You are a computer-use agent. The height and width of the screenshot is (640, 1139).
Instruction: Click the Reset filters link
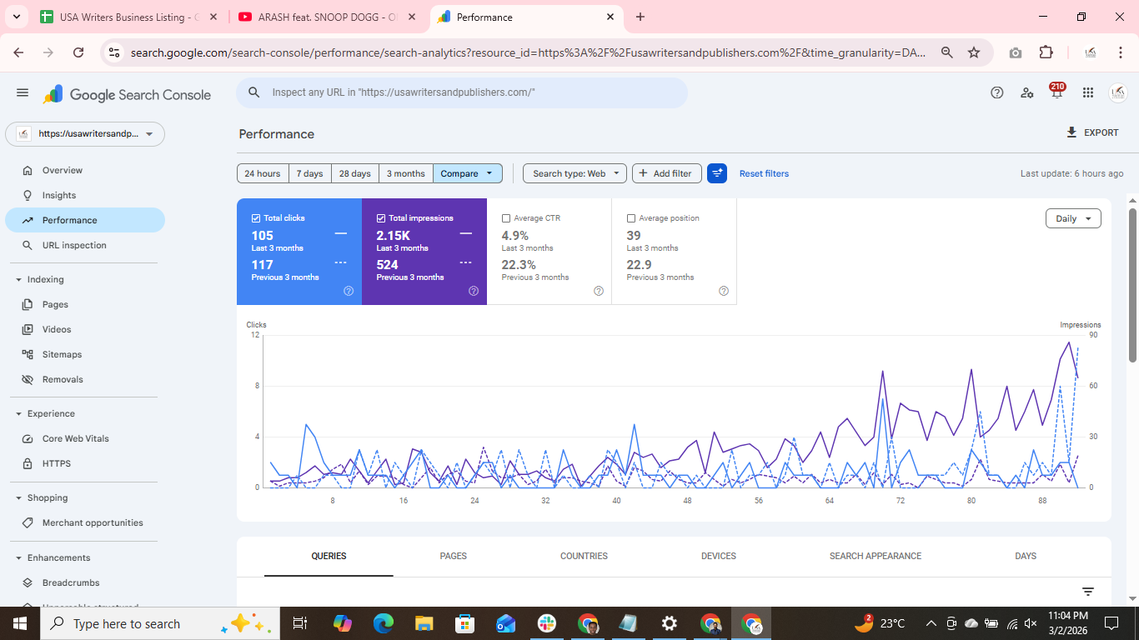[764, 173]
